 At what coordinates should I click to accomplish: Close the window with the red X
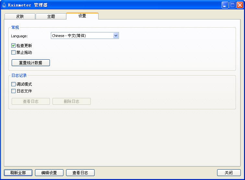tap(240, 5)
